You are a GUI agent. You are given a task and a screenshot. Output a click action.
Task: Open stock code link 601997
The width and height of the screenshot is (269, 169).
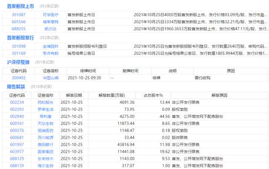click(17, 145)
